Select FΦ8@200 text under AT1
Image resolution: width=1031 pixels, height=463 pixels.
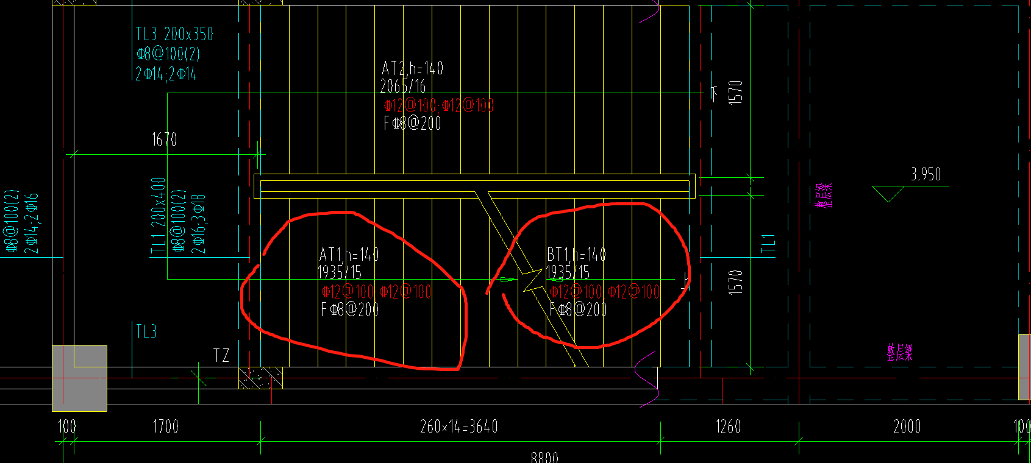(x=350, y=309)
